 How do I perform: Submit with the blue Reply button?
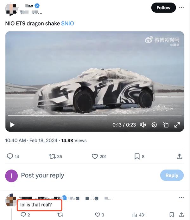tap(172, 175)
